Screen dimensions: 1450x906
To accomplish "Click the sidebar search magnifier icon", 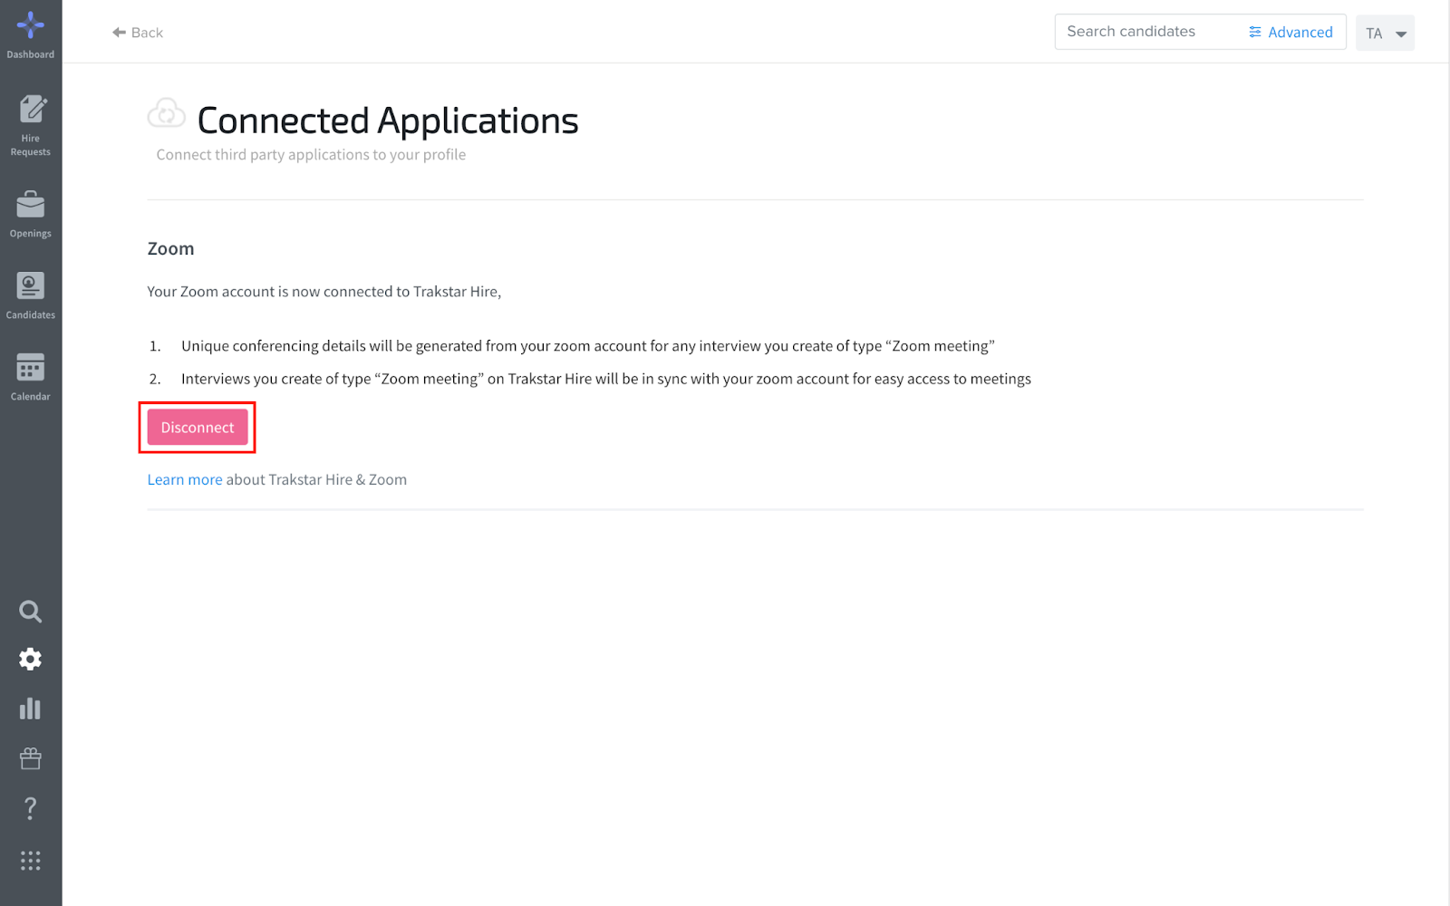I will (31, 612).
